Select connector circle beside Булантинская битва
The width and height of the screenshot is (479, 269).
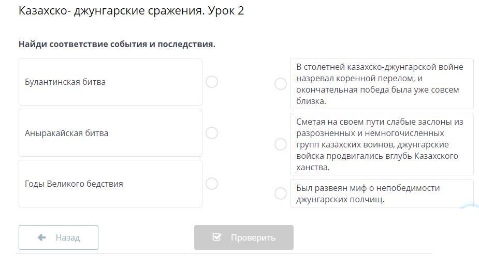point(212,82)
